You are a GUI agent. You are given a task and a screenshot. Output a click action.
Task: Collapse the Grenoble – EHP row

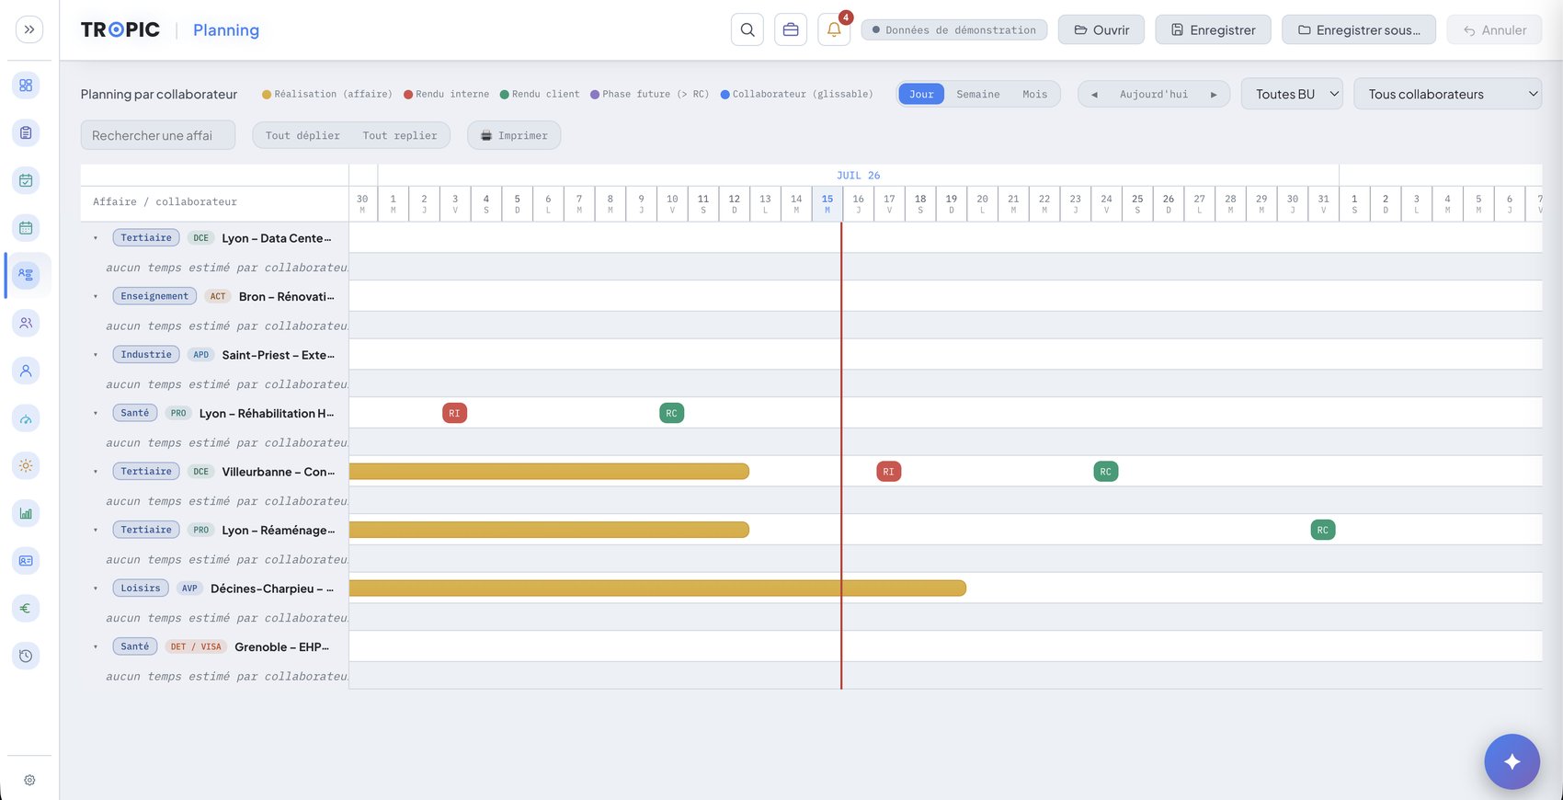click(x=96, y=646)
